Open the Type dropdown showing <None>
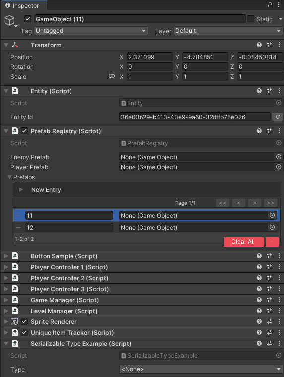284x377 pixels. 201,369
